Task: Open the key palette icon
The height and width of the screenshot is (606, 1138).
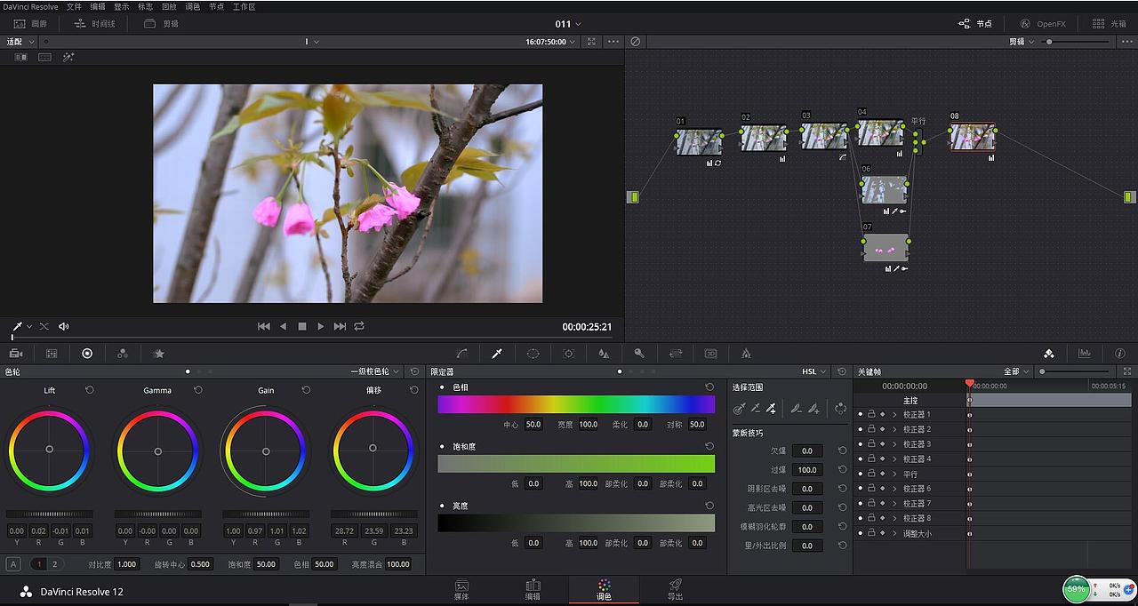Action: (x=639, y=353)
